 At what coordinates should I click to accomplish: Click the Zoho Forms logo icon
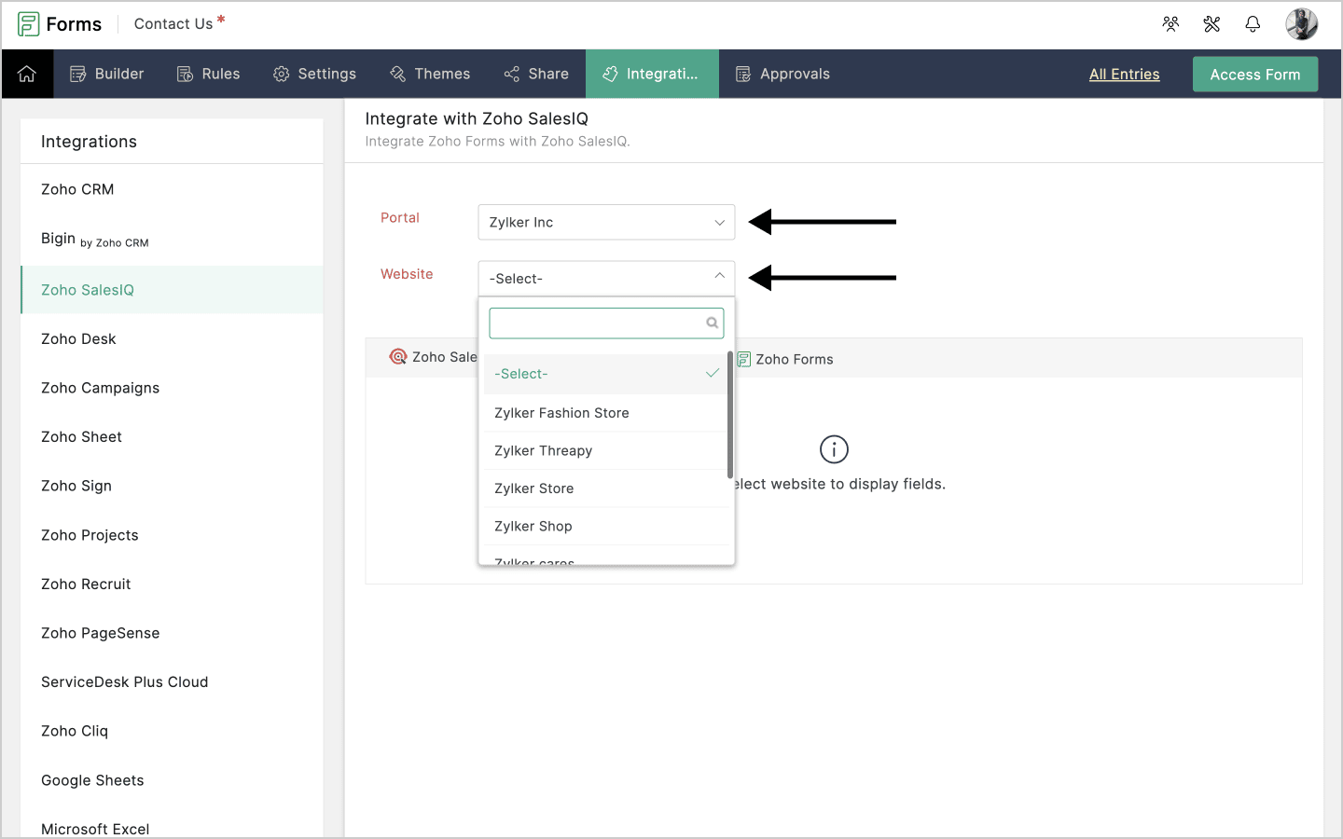click(x=28, y=24)
